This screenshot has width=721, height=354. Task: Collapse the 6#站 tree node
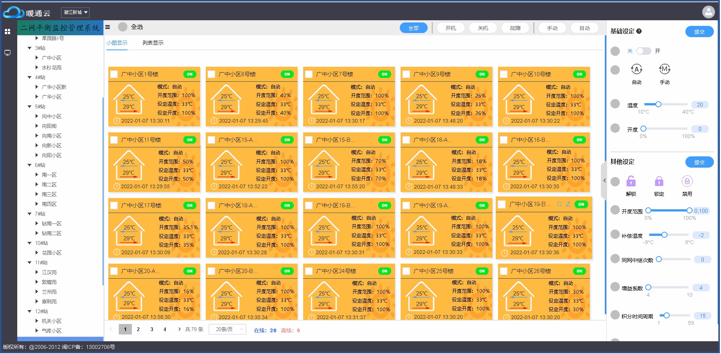[30, 165]
